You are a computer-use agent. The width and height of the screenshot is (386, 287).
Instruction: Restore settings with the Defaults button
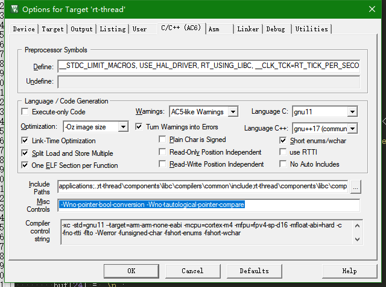(255, 271)
